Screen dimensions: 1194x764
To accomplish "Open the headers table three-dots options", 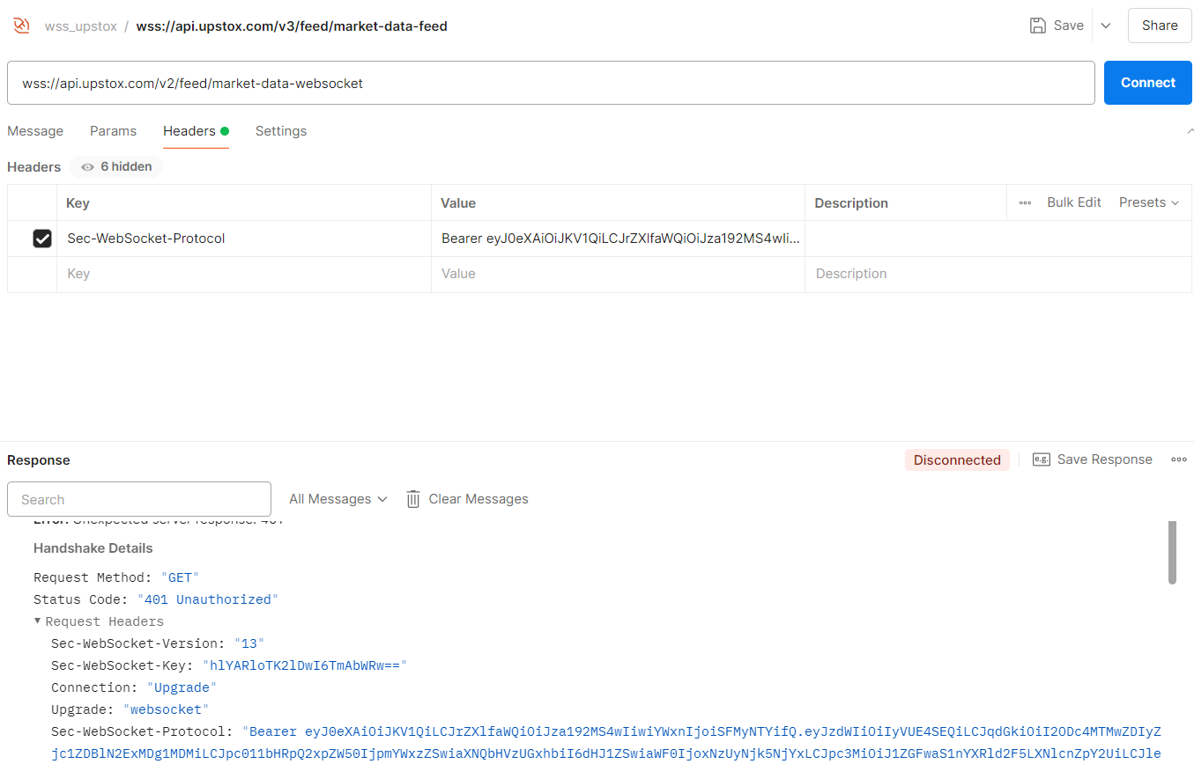I will (1025, 202).
